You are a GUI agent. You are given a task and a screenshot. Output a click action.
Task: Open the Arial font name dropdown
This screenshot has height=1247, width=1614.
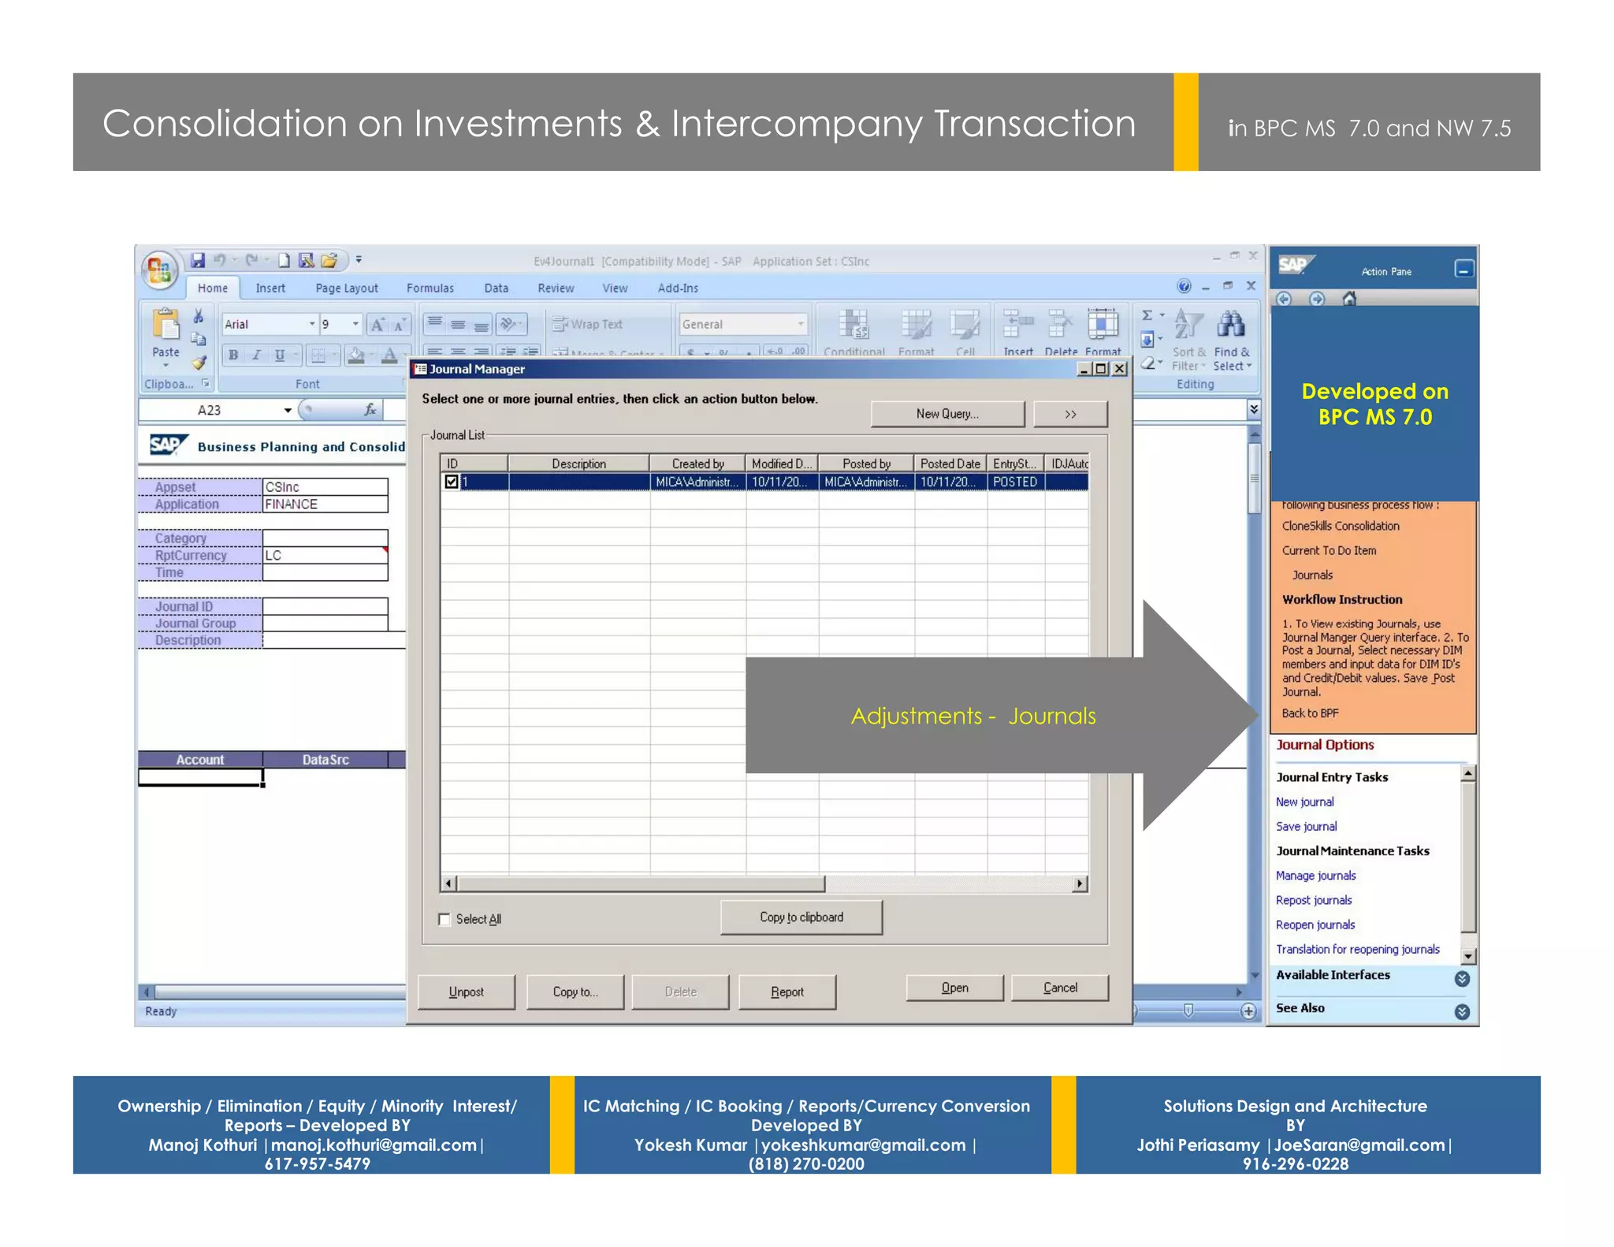pos(312,324)
